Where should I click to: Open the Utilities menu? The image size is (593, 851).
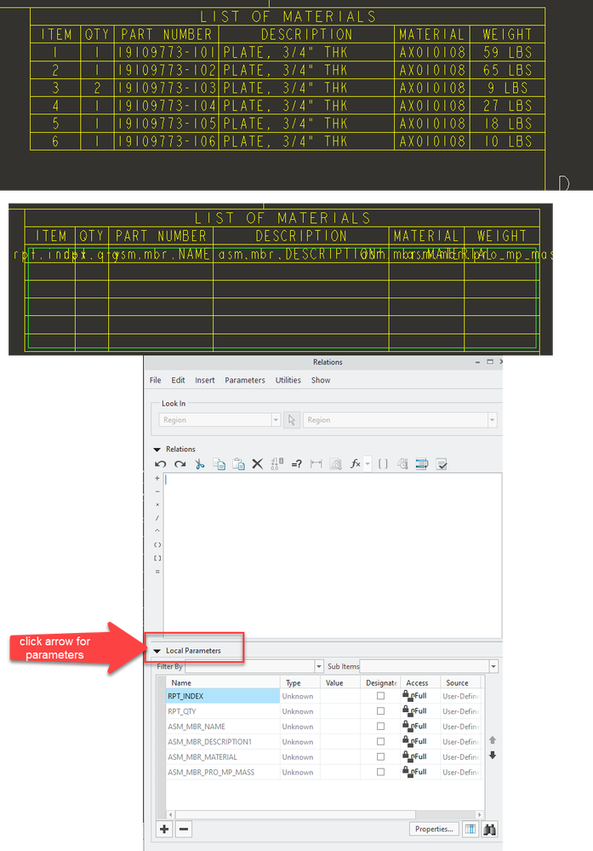288,380
